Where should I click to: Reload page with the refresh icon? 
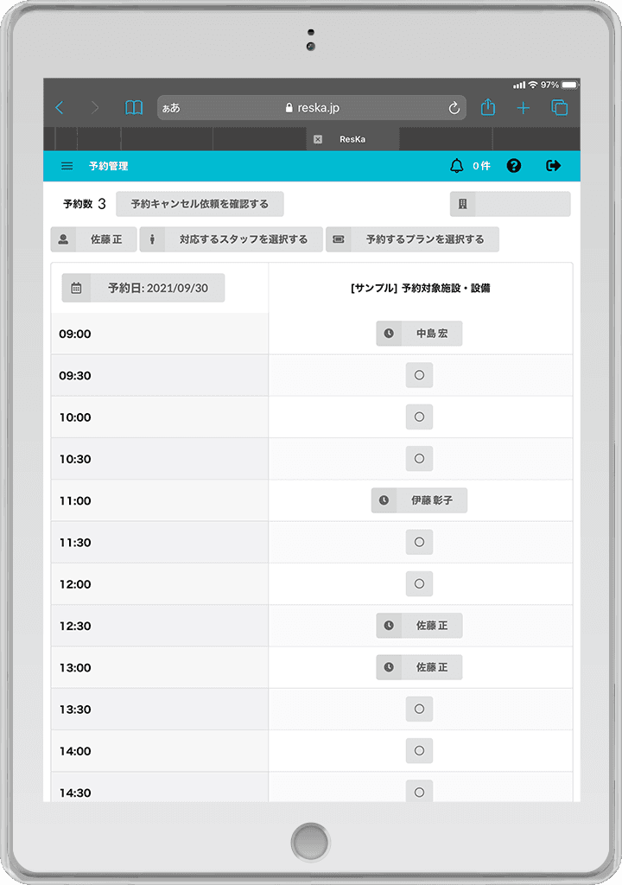point(454,108)
